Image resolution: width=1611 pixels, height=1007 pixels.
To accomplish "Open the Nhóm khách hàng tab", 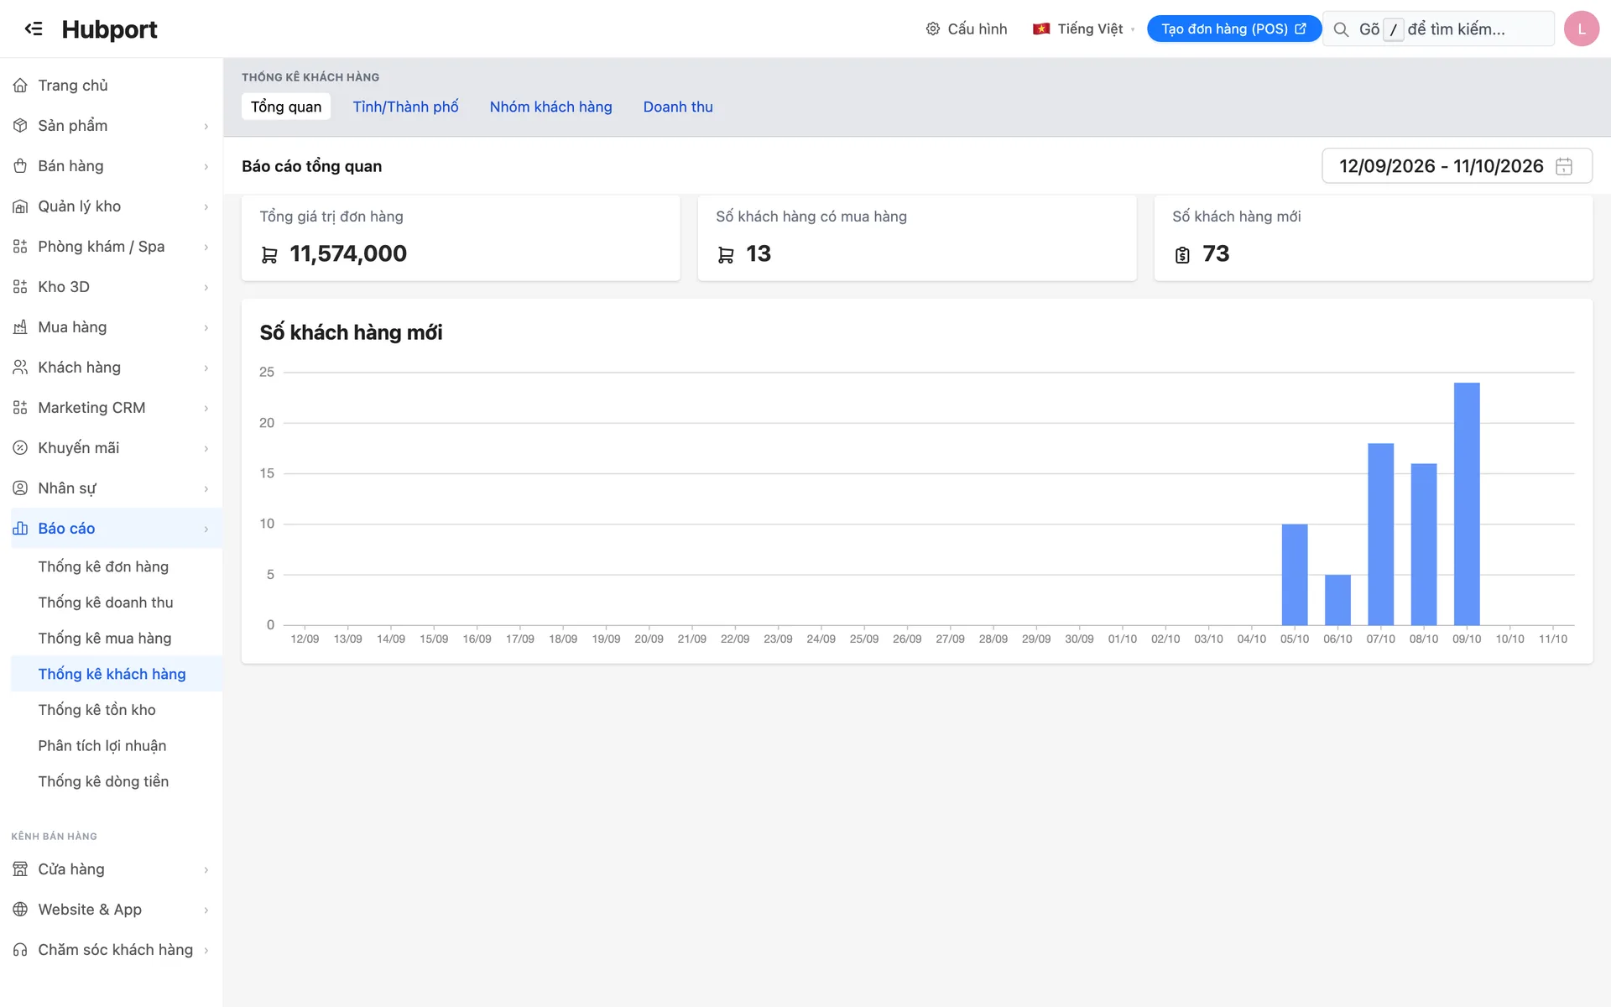I will [550, 107].
